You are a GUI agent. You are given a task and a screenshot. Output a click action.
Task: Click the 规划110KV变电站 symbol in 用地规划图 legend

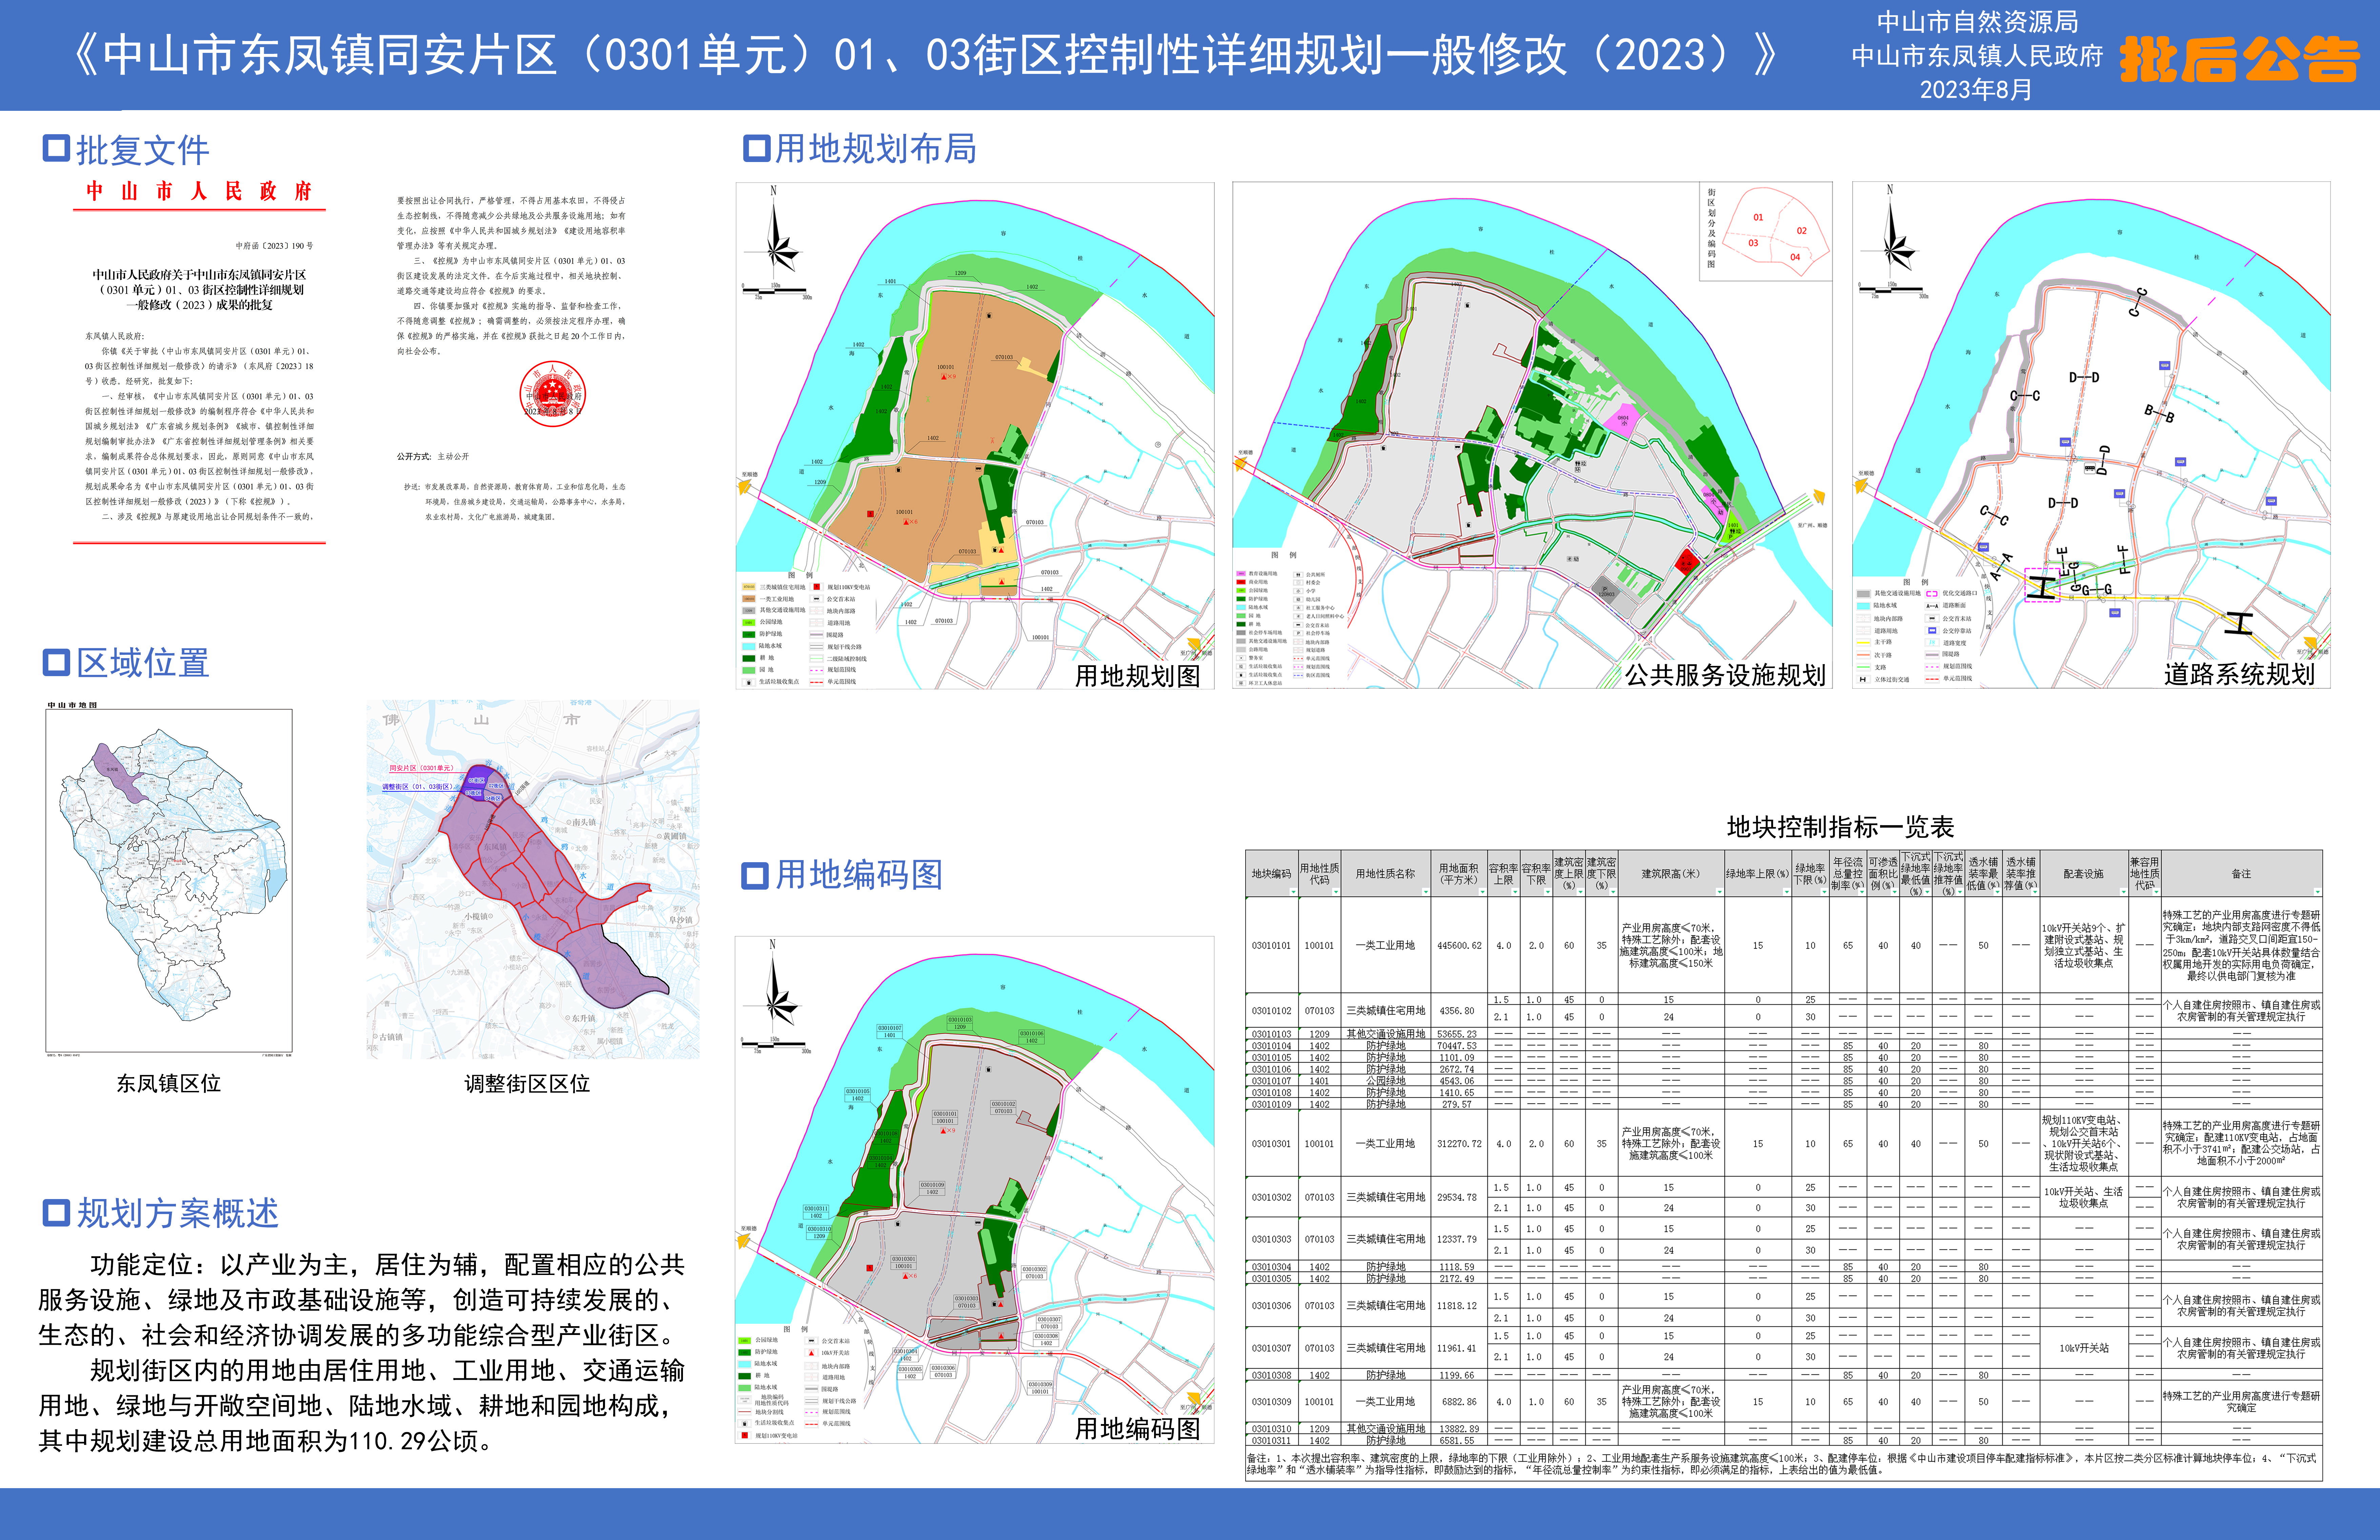[817, 587]
